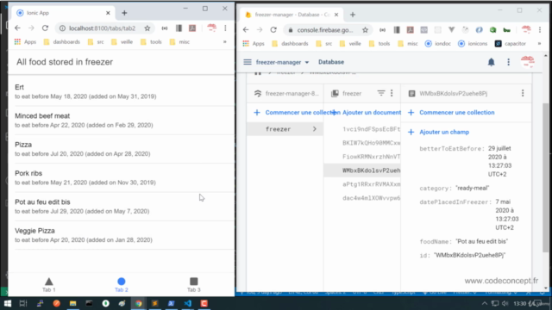Image resolution: width=552 pixels, height=310 pixels.
Task: Close the Ionic App browser tab
Action: [108, 13]
